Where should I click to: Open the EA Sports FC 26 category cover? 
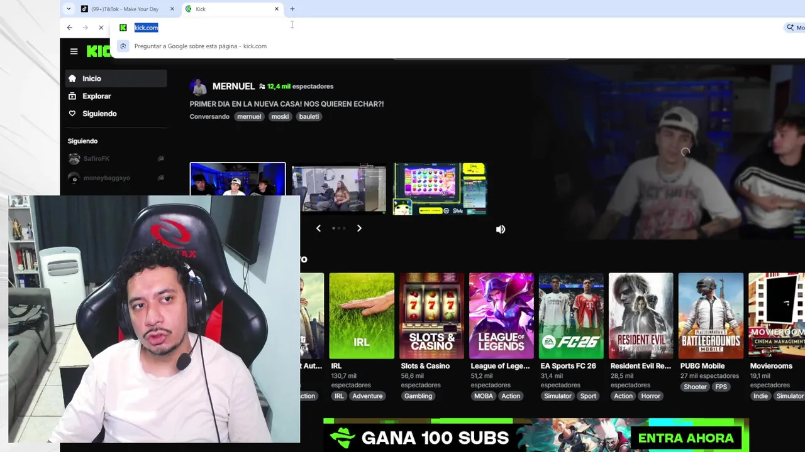tap(571, 316)
